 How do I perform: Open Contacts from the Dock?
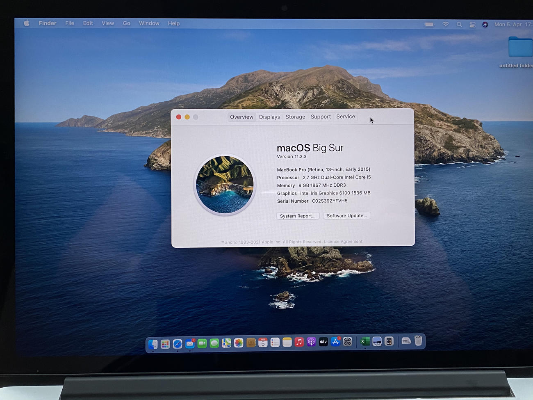pos(251,343)
